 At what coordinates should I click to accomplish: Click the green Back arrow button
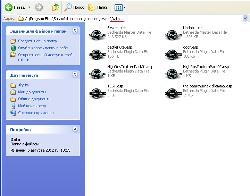[9, 7]
